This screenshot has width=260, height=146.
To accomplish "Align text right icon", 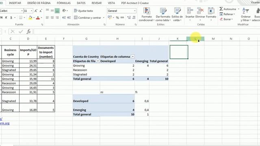I will click(57, 17).
